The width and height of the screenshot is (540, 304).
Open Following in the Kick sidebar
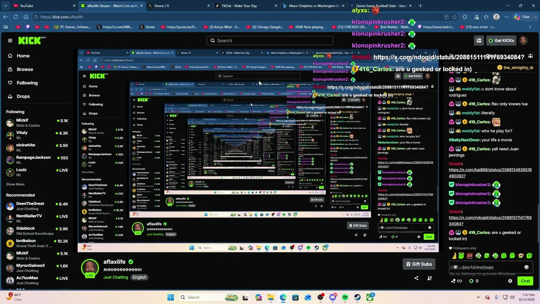(27, 83)
